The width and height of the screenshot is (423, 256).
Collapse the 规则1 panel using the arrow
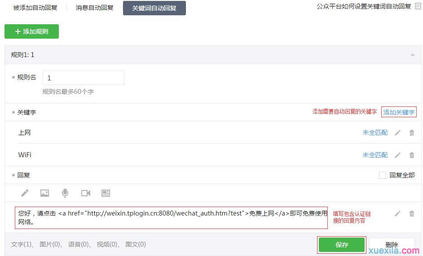click(412, 55)
